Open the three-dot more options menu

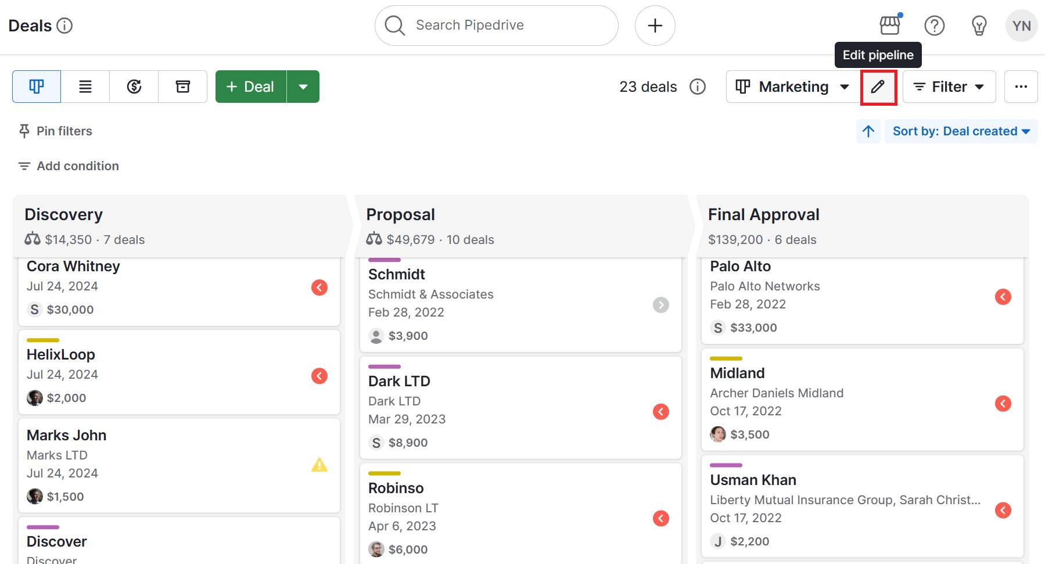[1021, 86]
